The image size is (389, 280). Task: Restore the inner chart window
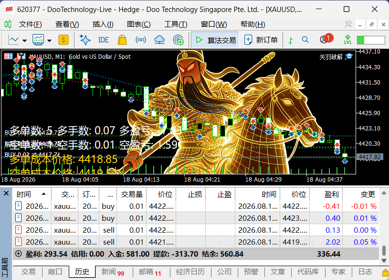(372, 24)
